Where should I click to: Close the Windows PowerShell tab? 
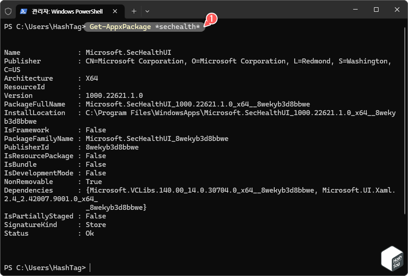115,11
